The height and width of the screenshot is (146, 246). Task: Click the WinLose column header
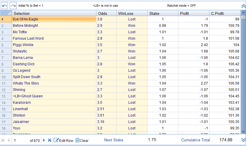pos(132,13)
